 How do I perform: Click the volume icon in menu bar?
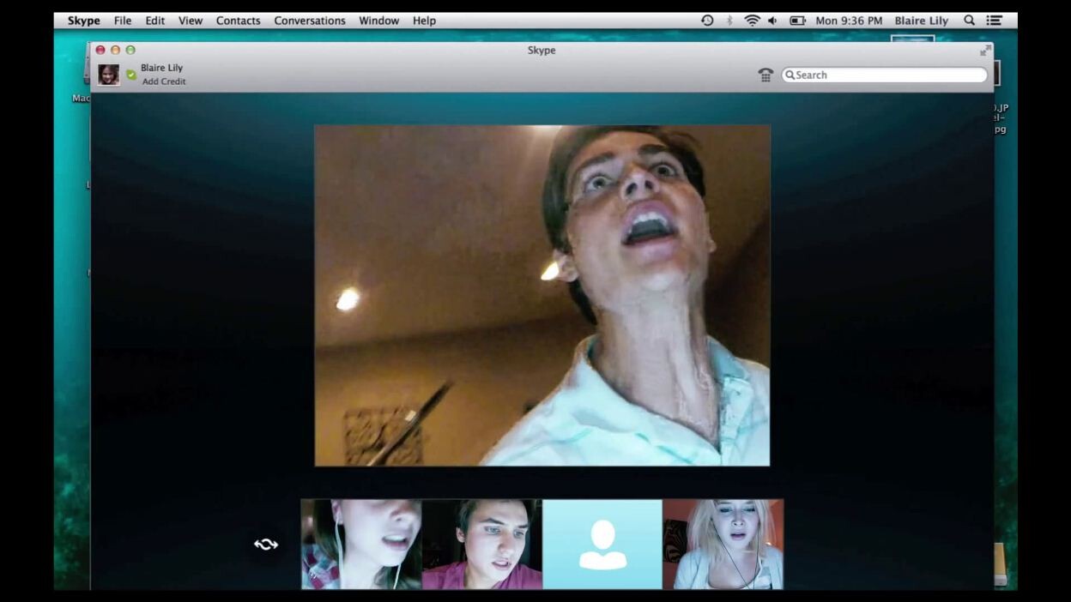coord(772,21)
